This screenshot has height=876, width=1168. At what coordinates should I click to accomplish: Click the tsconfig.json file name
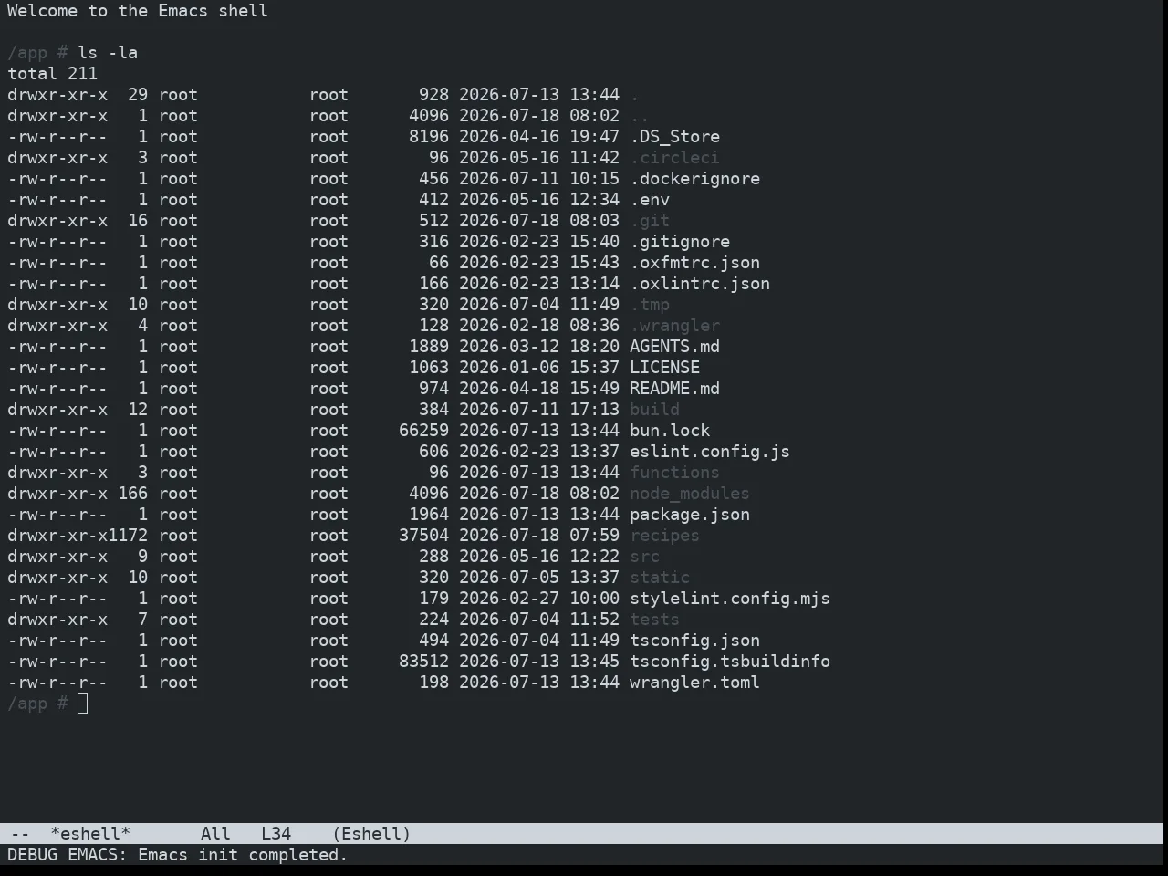(x=694, y=641)
